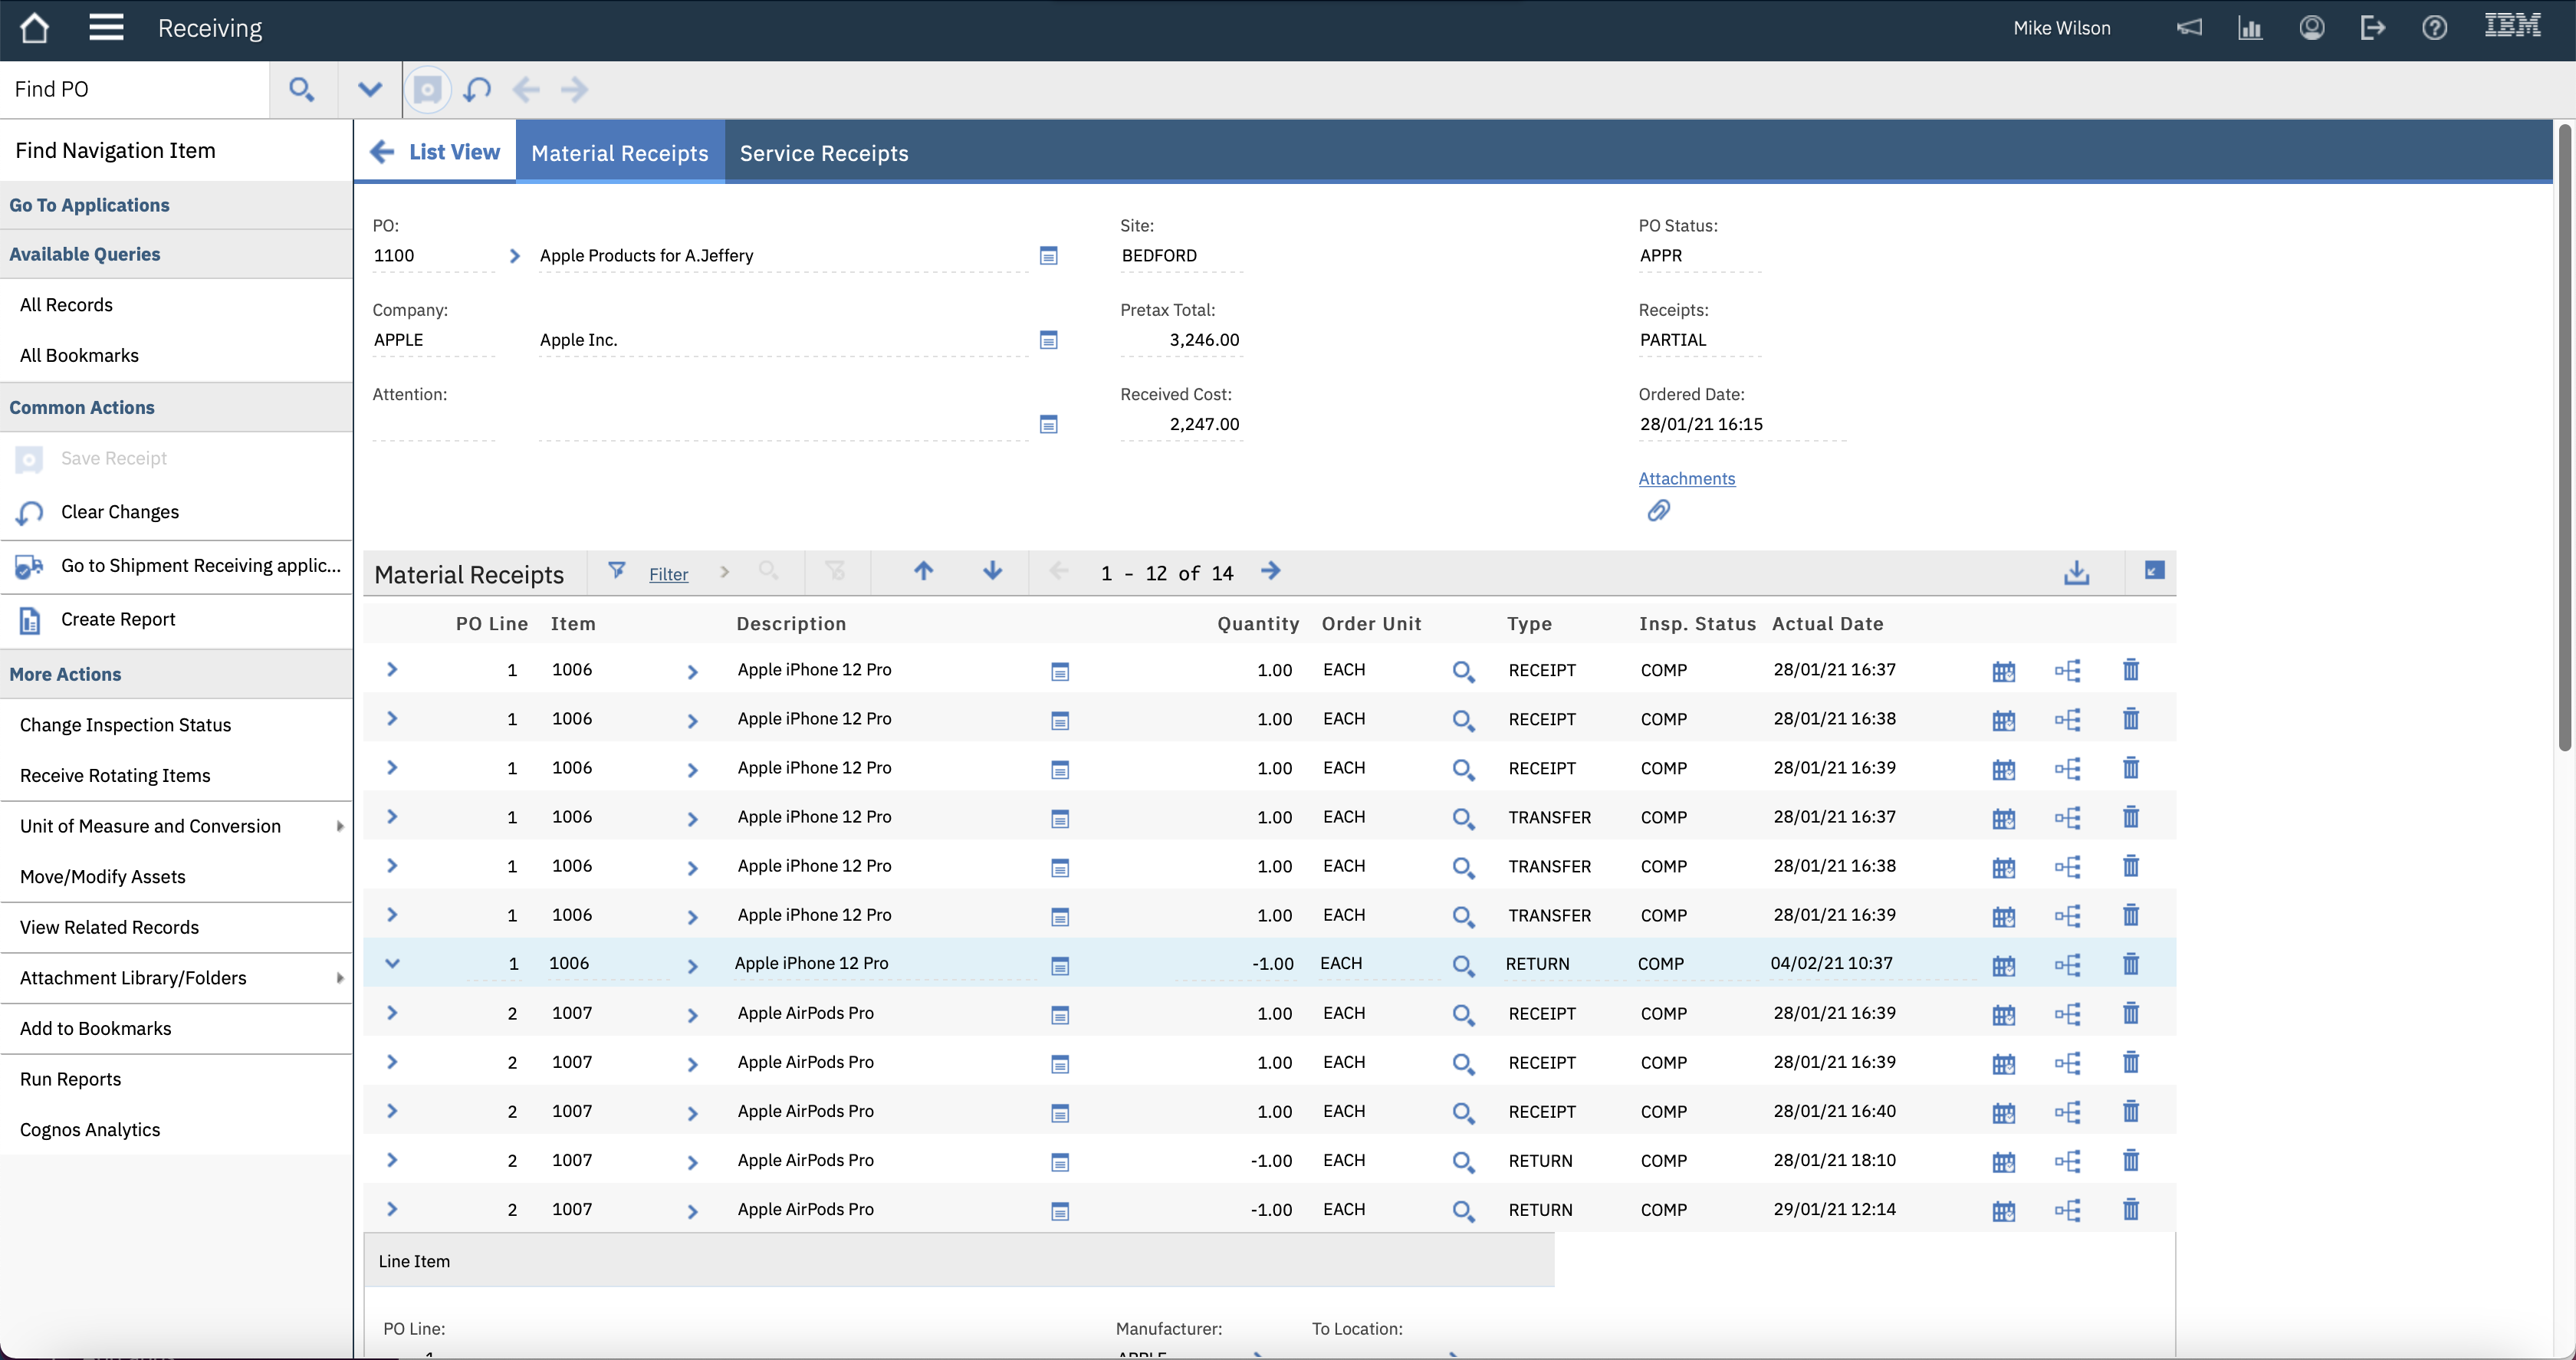Viewport: 2576px width, 1360px height.
Task: Click the Home icon in the header
Action: point(34,28)
